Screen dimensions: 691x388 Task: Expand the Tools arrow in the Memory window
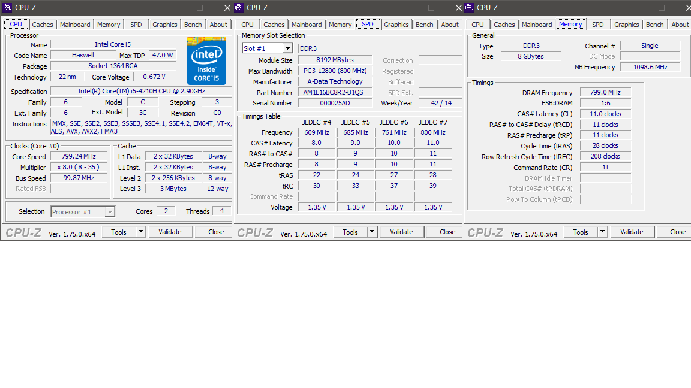click(602, 232)
